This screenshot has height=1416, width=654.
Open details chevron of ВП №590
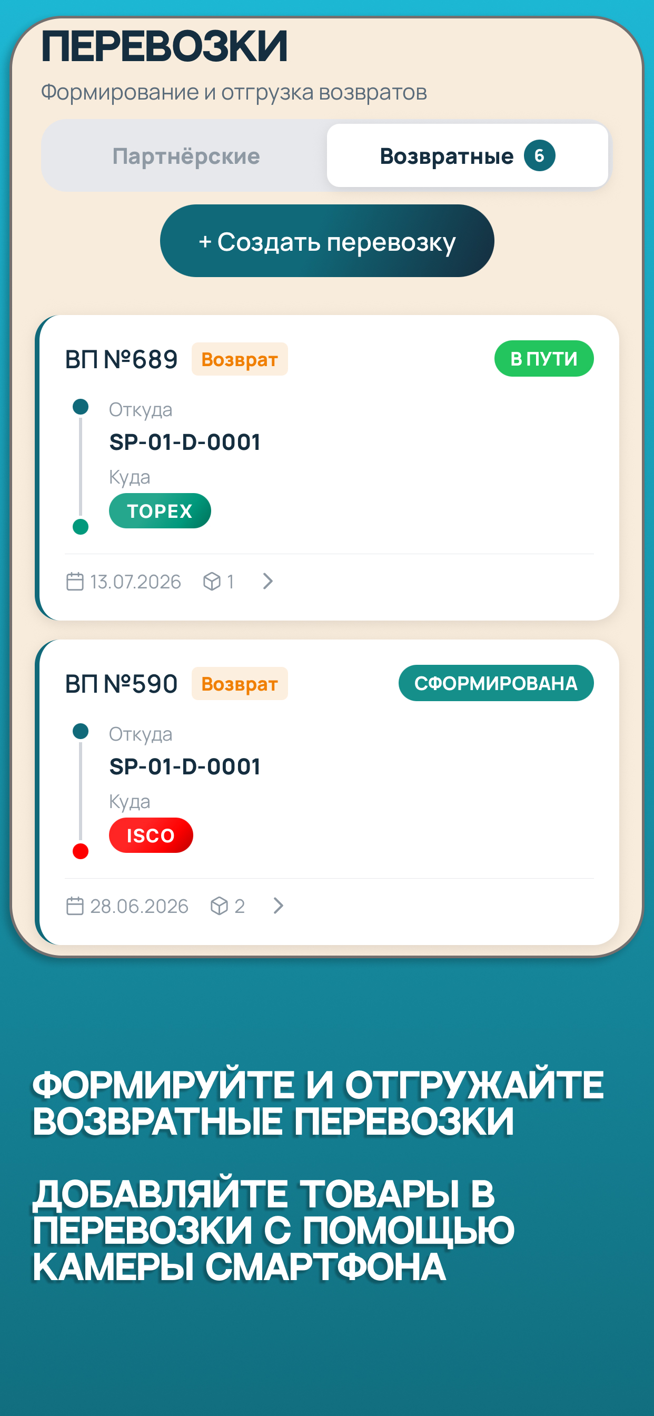click(x=278, y=906)
